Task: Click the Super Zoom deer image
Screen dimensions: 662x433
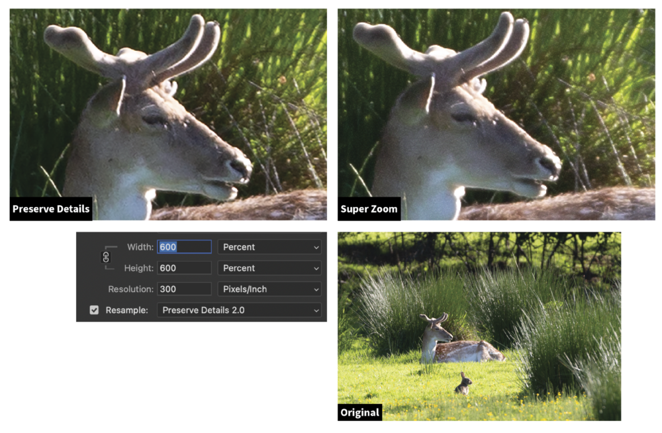Action: [x=496, y=115]
